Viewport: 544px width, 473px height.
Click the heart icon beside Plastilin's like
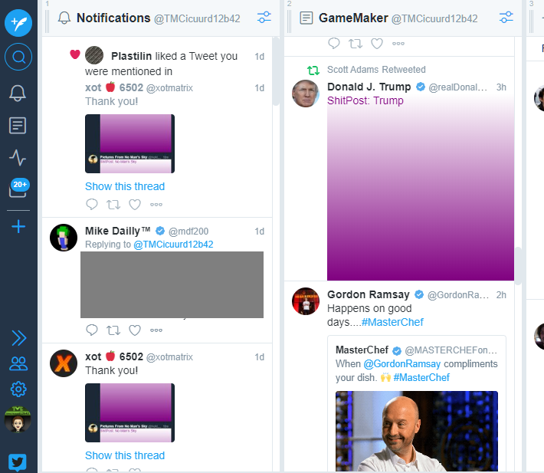(75, 54)
